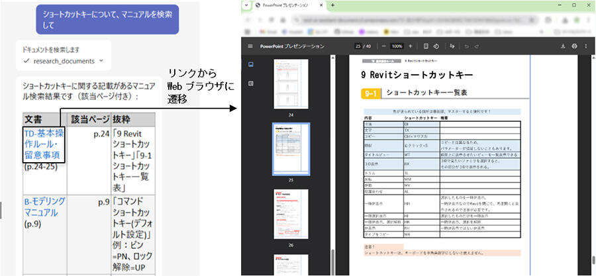Click the zoom in plus button
The image size is (596, 276).
[x=411, y=46]
